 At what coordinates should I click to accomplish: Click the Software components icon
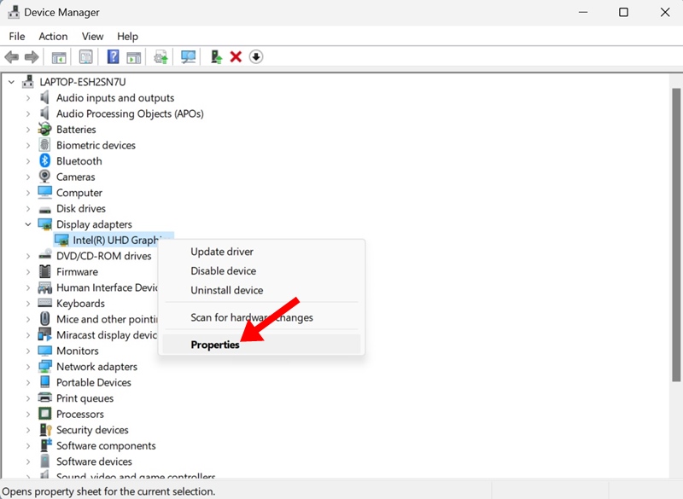click(x=45, y=445)
